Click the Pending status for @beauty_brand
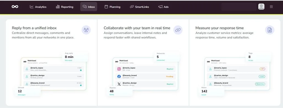Screen dimensions: 283x108 coord(169,76)
